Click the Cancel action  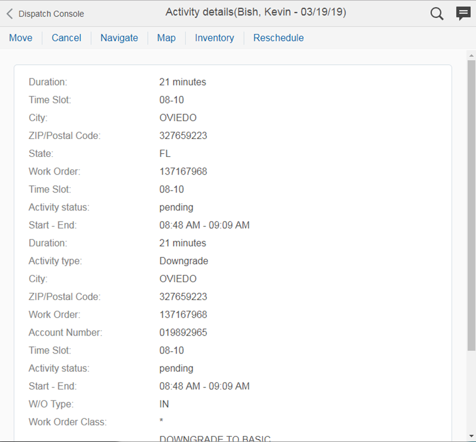[67, 38]
